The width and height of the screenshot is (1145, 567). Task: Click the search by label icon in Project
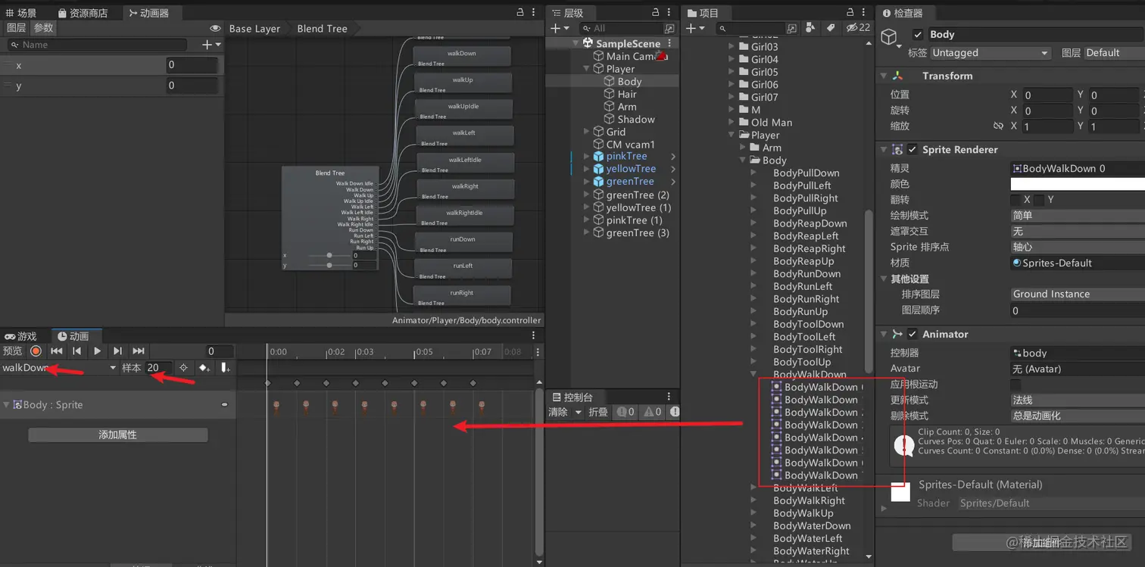[x=831, y=28]
